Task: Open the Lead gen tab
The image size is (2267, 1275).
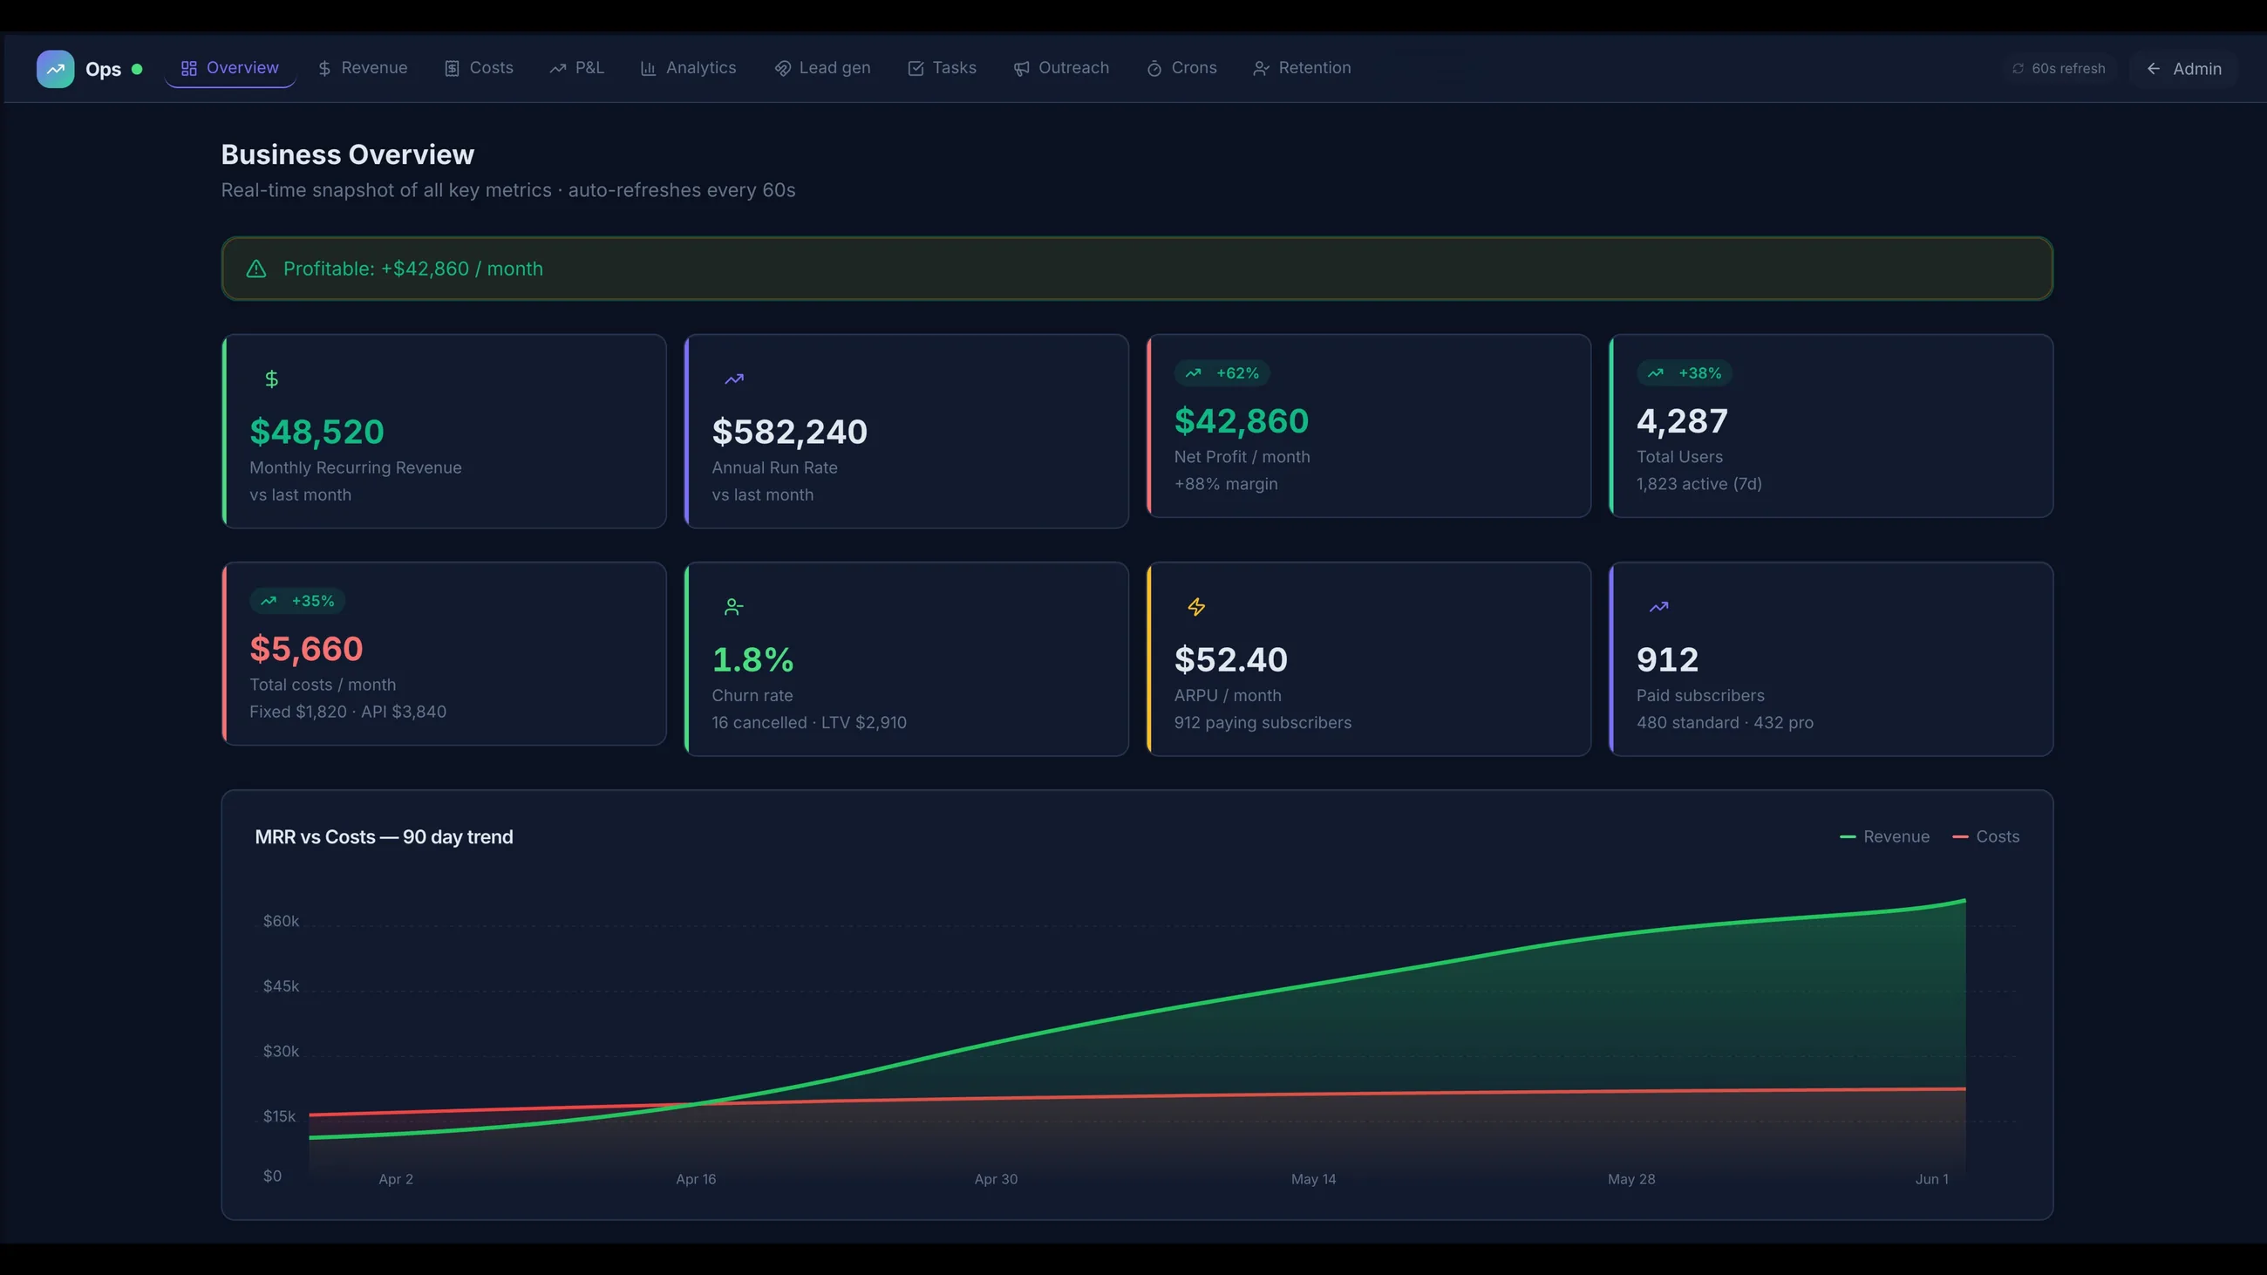Action: tap(822, 68)
